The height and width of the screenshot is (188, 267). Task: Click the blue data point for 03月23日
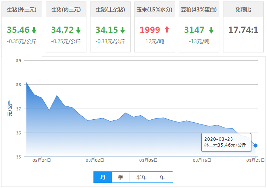tap(256, 146)
